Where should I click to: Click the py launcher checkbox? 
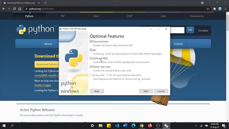pyautogui.click(x=91, y=75)
